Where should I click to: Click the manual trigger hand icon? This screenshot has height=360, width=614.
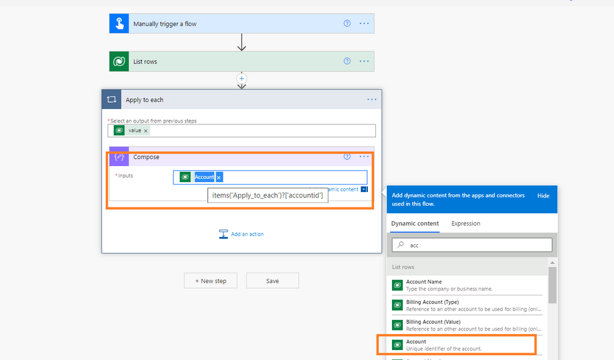click(119, 23)
